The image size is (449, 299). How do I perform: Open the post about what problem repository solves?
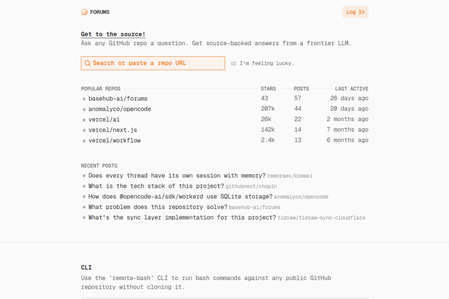(x=158, y=207)
